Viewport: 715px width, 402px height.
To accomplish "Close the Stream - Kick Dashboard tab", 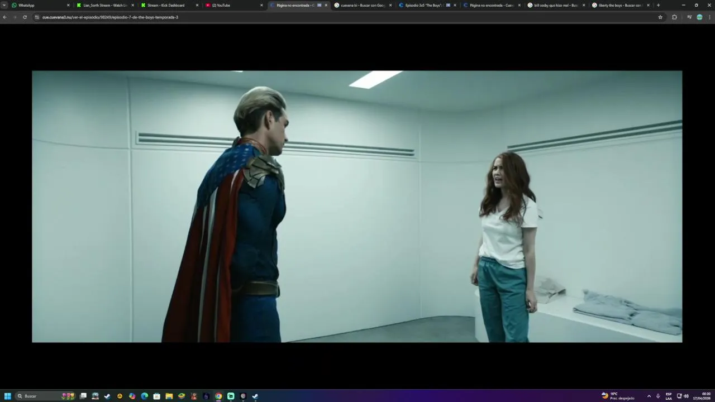I will click(x=197, y=5).
